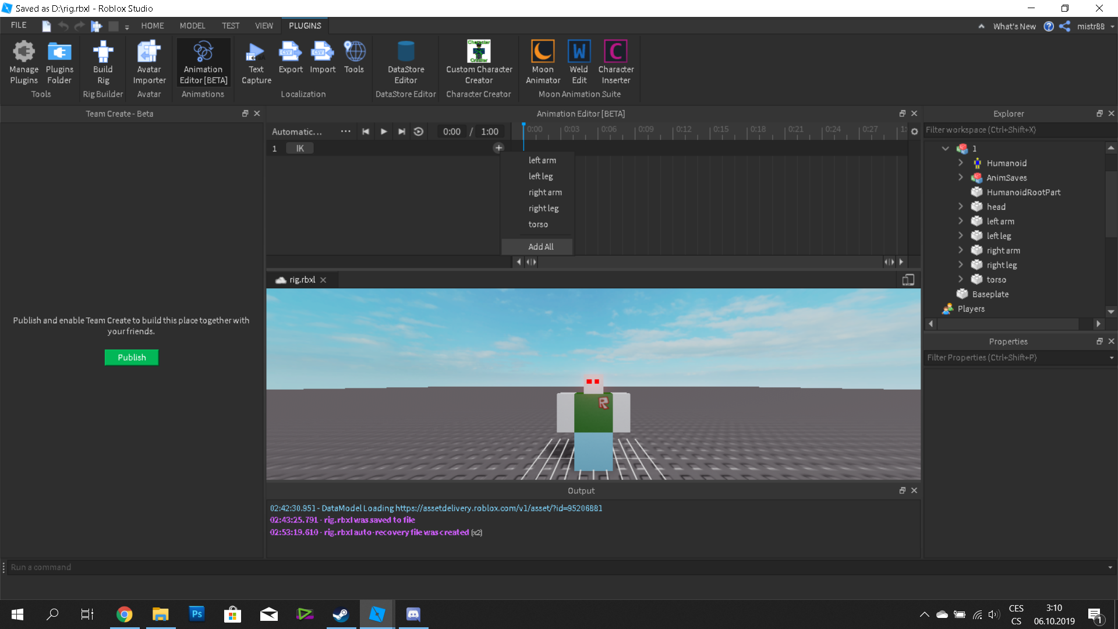Launch the Build Rig tool
Viewport: 1118px width, 629px height.
click(102, 61)
